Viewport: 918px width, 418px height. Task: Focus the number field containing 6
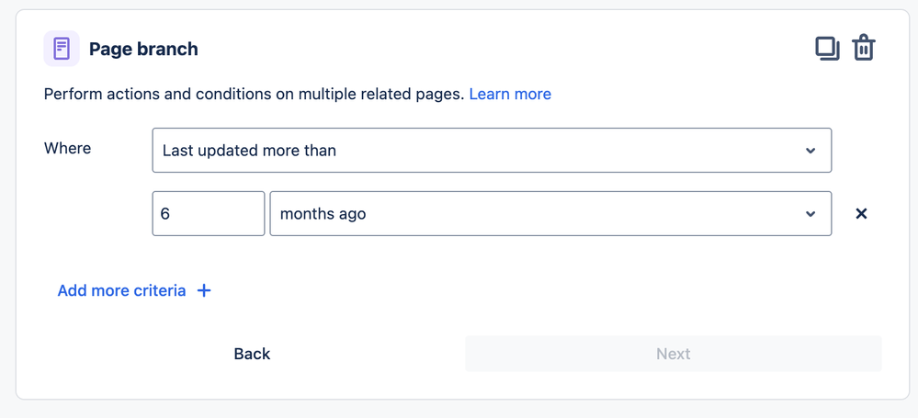[209, 214]
